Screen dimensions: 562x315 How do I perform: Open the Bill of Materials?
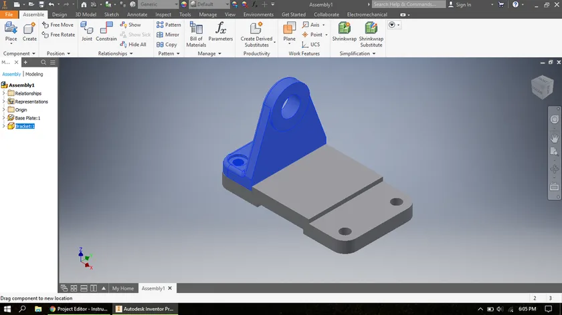pyautogui.click(x=196, y=34)
